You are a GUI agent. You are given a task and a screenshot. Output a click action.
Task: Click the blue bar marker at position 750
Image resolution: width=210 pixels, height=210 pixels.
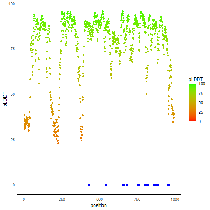(x=139, y=185)
